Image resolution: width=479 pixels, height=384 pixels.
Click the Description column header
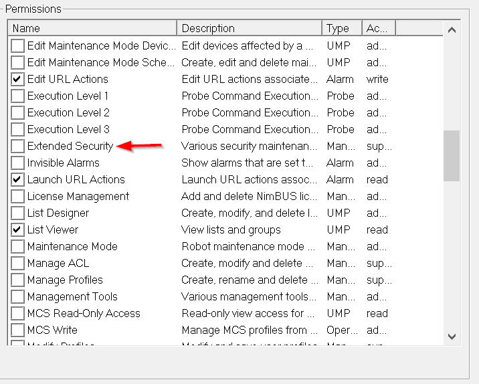(249, 28)
